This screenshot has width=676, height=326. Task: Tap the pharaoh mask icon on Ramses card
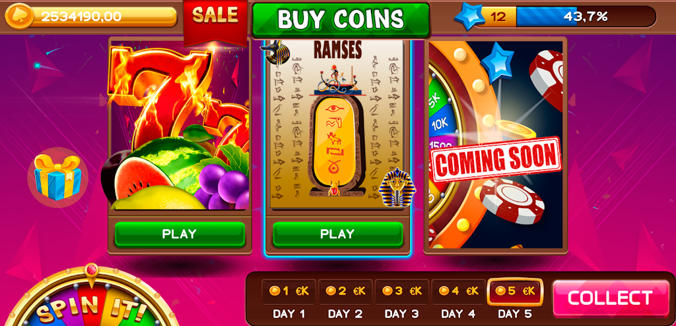pyautogui.click(x=396, y=187)
